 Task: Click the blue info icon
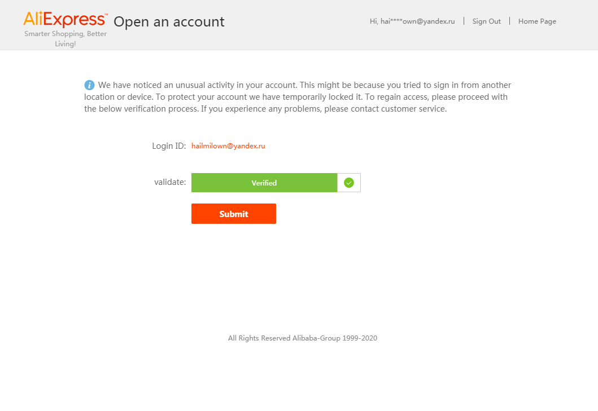coord(89,85)
